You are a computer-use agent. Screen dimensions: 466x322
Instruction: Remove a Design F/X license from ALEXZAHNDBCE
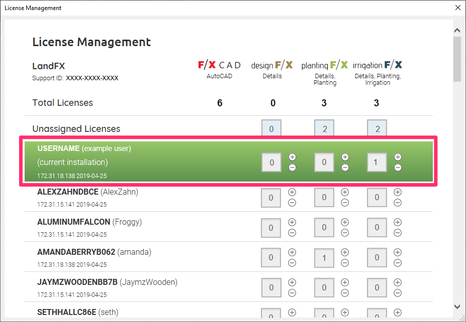(x=292, y=203)
